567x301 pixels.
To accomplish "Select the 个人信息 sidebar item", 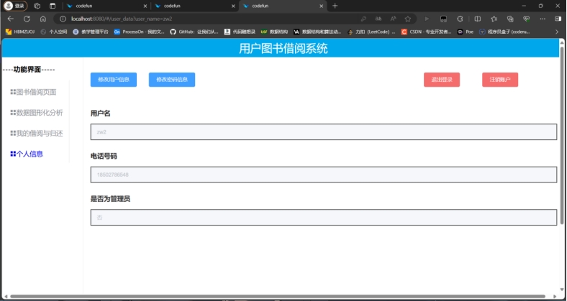I will [x=27, y=154].
